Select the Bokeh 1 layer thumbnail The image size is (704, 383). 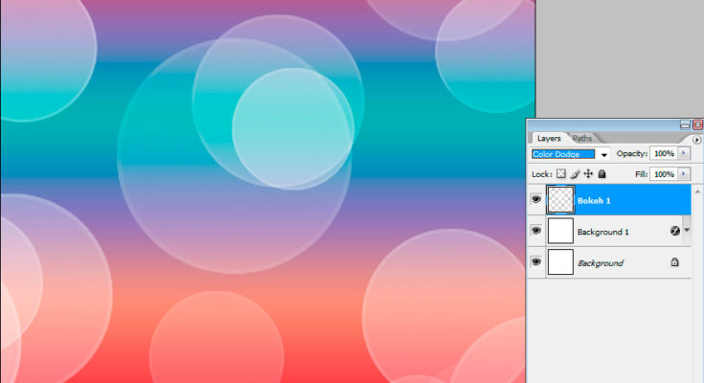tap(560, 199)
